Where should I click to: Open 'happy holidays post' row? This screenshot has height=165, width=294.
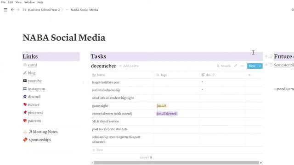(x=106, y=82)
